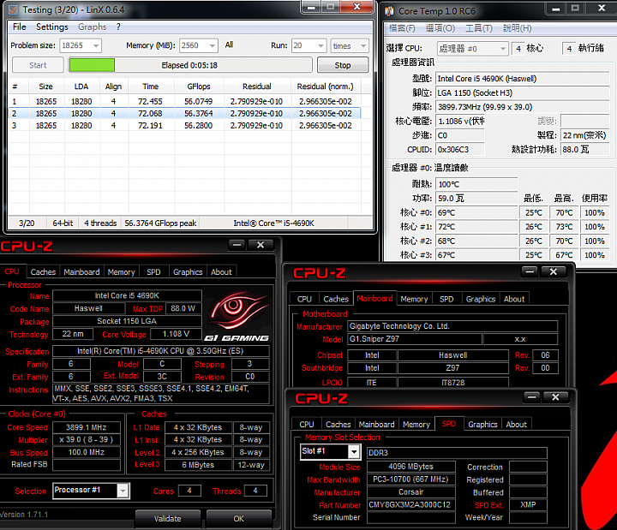Select Caches tab in CPU-Z SPD window
The width and height of the screenshot is (617, 530).
[338, 424]
